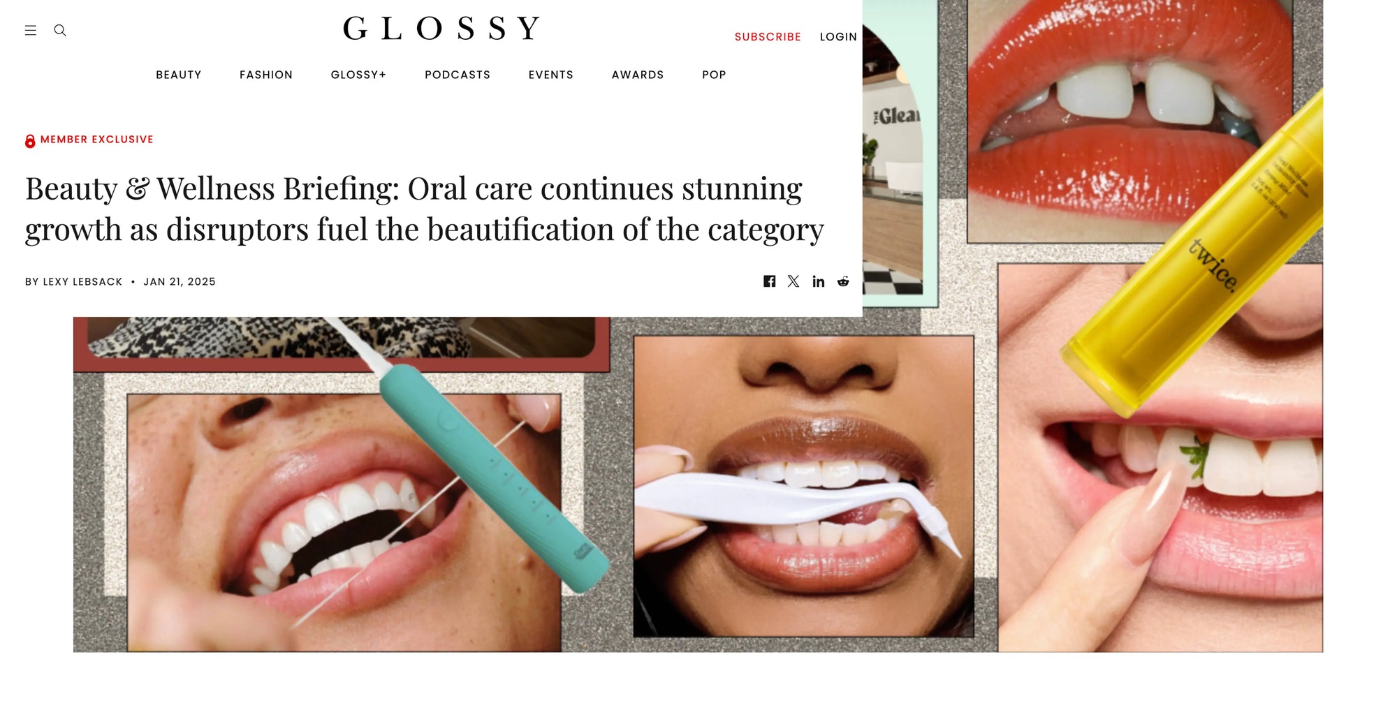Go to Glossy logo homepage

coord(441,29)
